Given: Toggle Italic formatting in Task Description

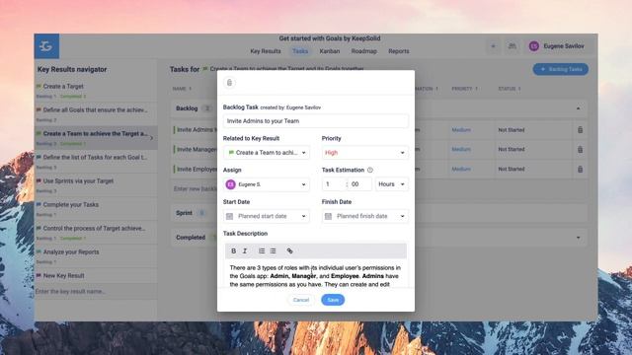Looking at the screenshot, I should click(x=245, y=250).
